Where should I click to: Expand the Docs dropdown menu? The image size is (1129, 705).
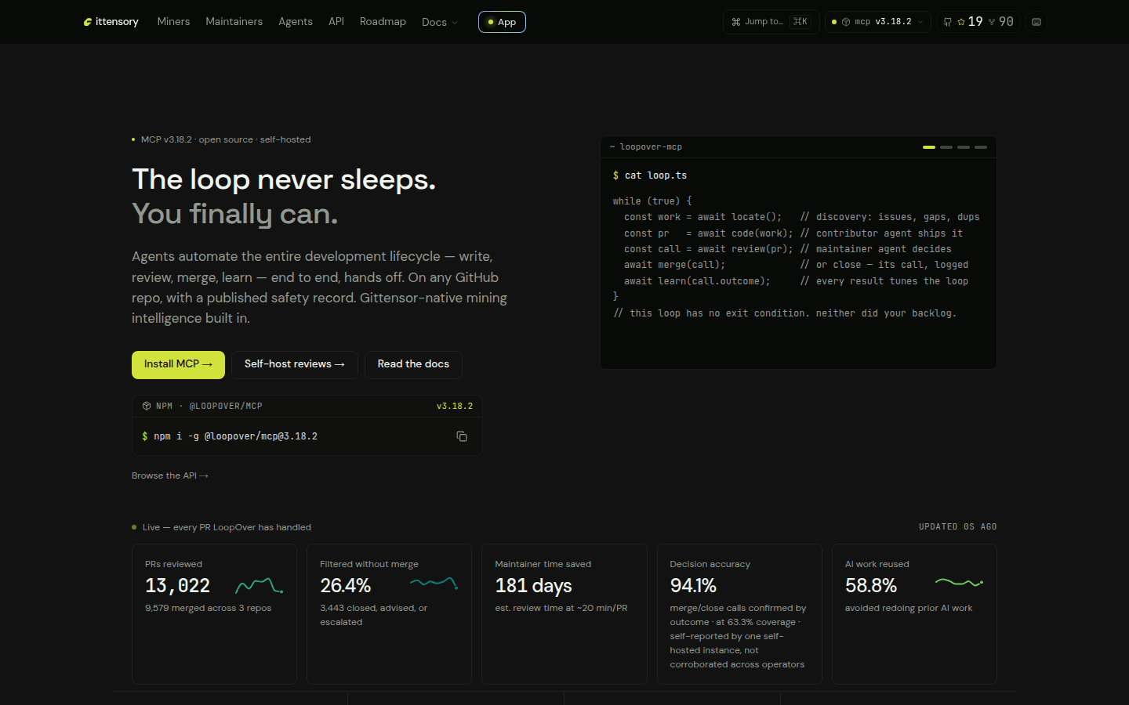[x=439, y=22]
